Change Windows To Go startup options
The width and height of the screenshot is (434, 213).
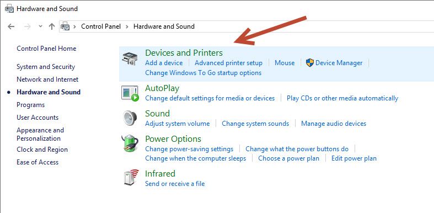tap(203, 73)
